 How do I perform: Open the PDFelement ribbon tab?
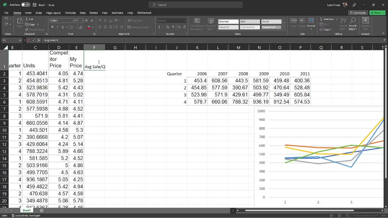pos(144,12)
